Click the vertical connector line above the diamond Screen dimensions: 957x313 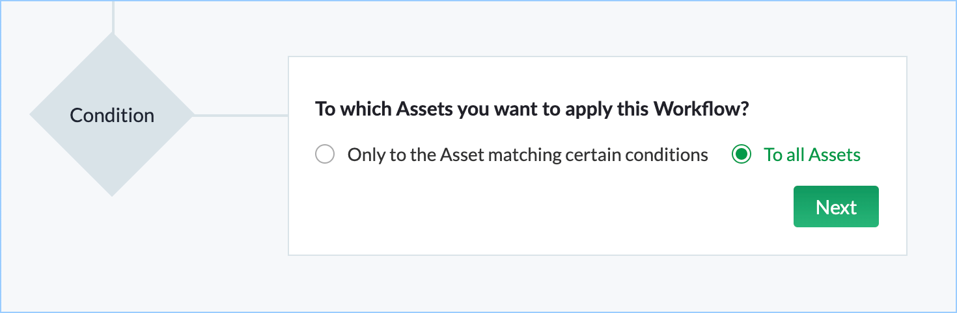pos(113,16)
